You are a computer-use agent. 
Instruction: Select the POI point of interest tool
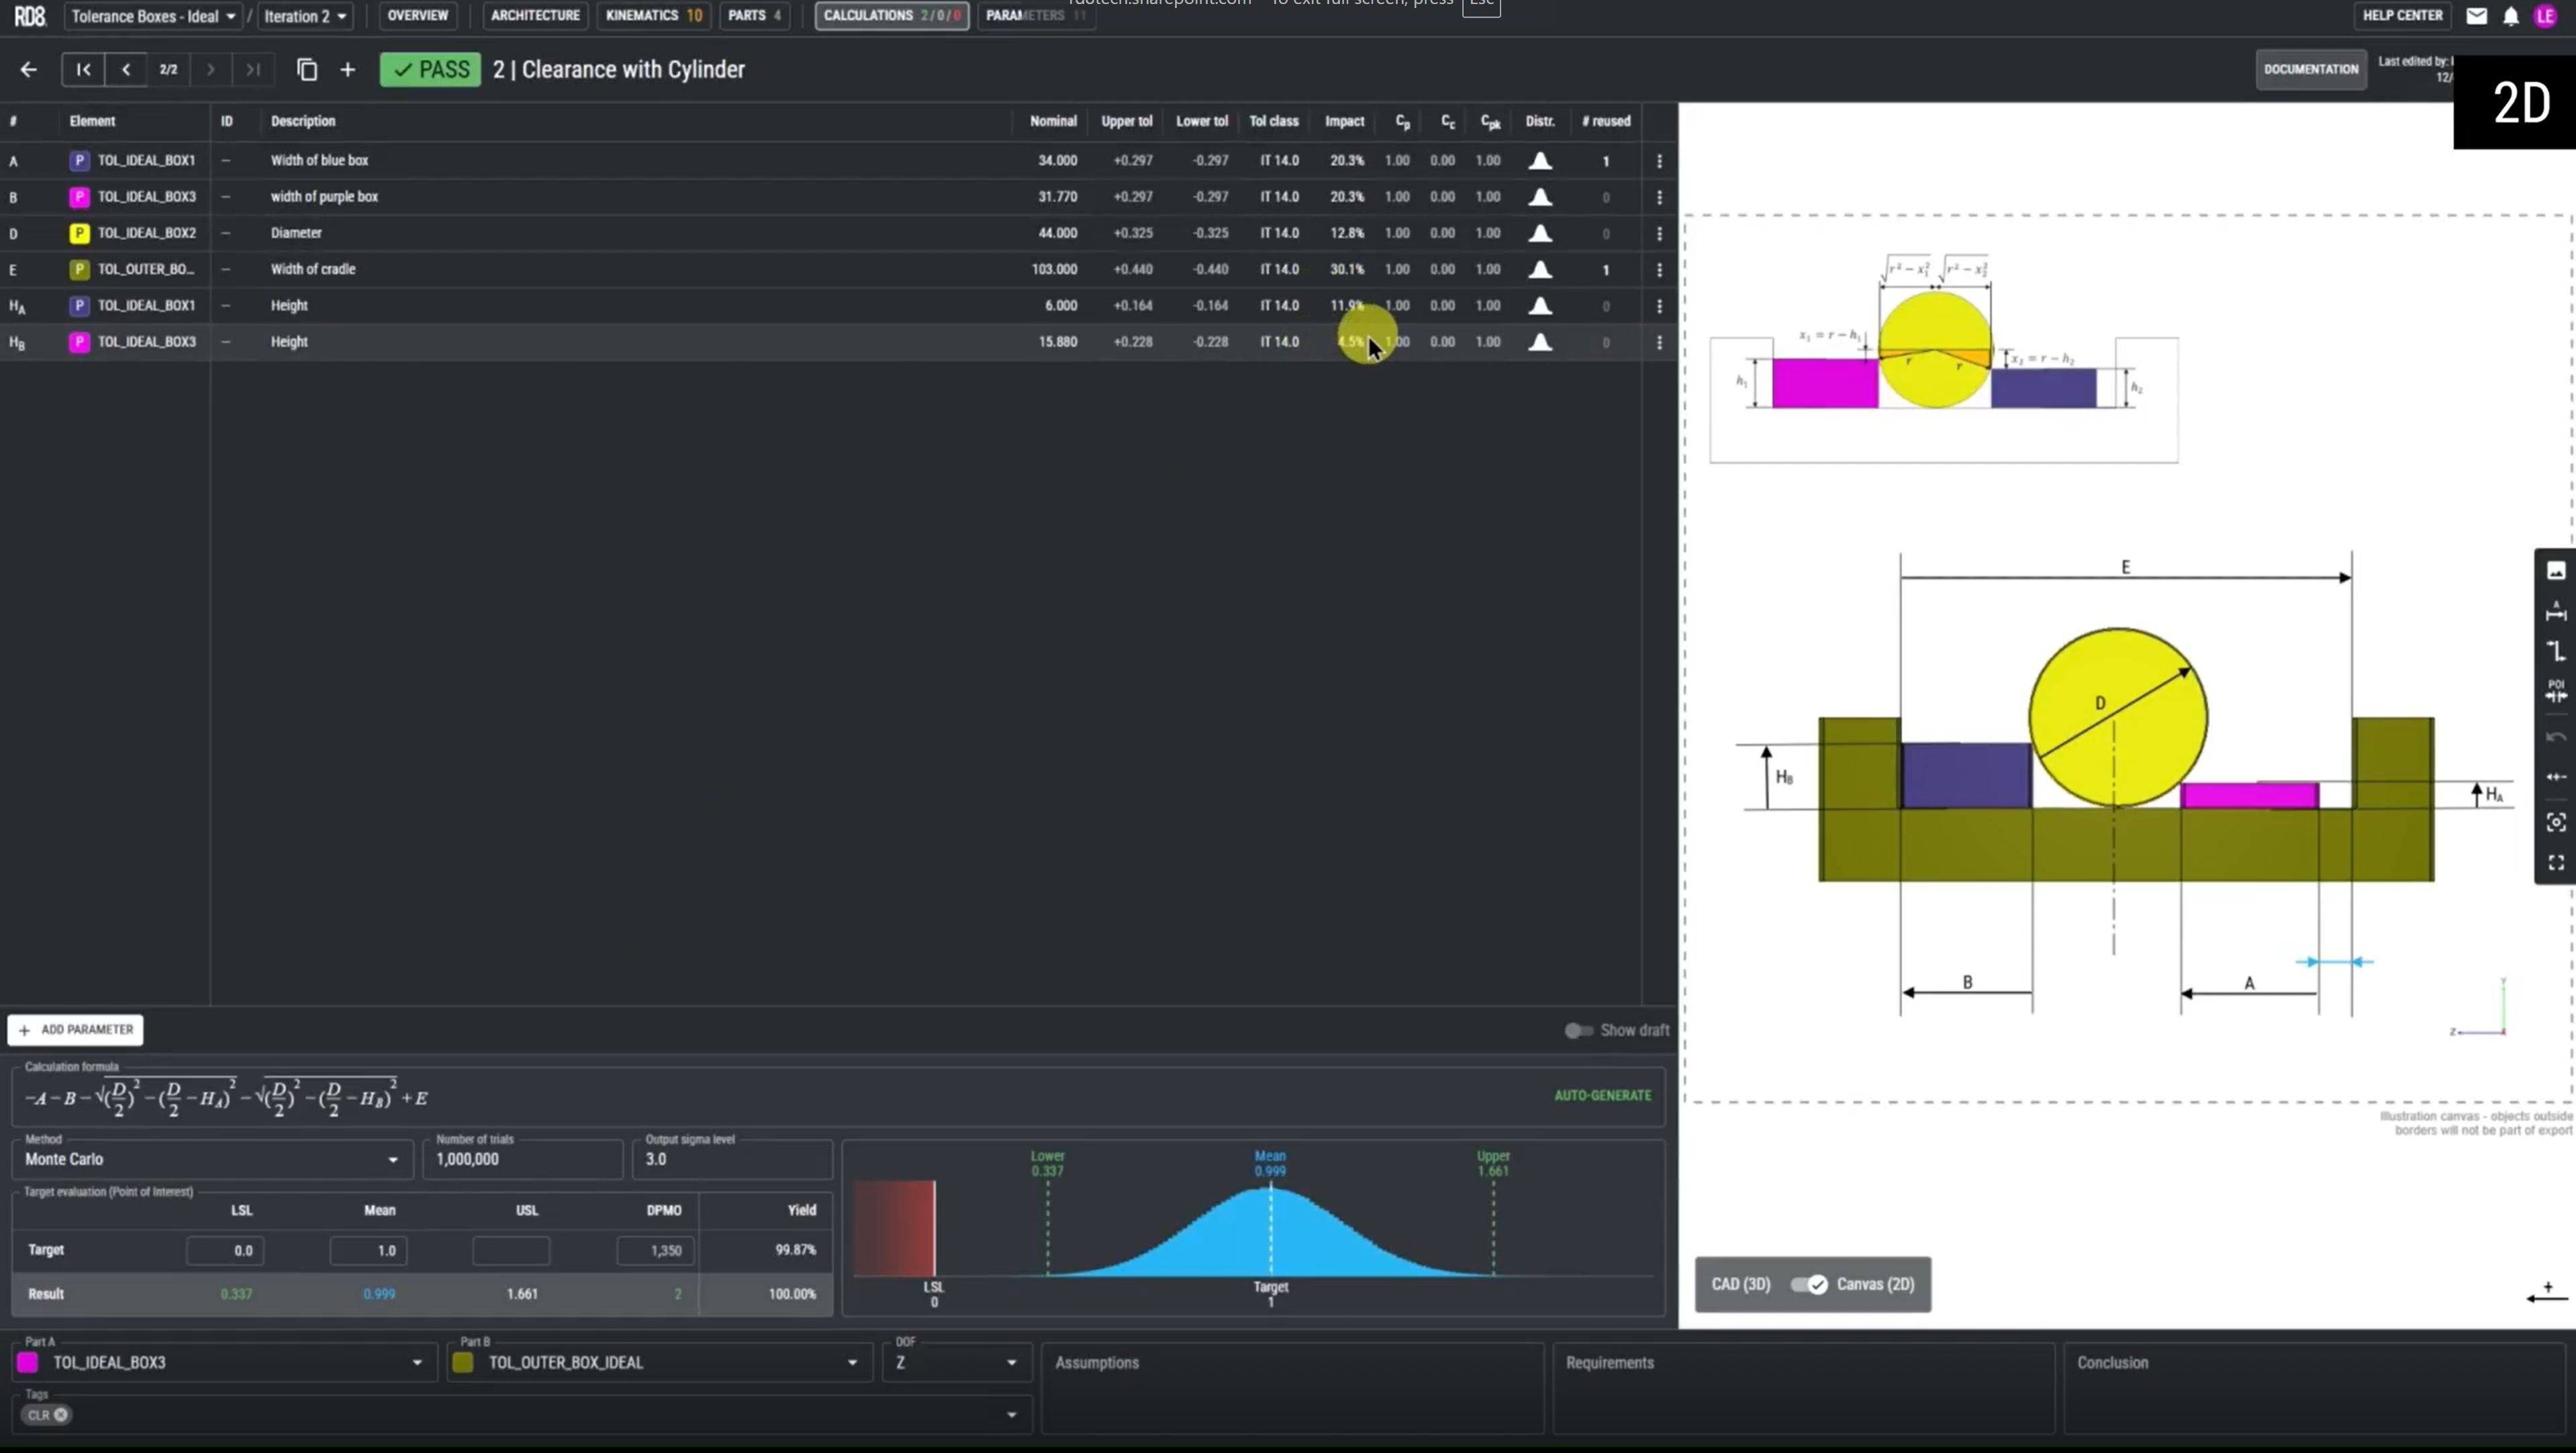pos(2556,691)
